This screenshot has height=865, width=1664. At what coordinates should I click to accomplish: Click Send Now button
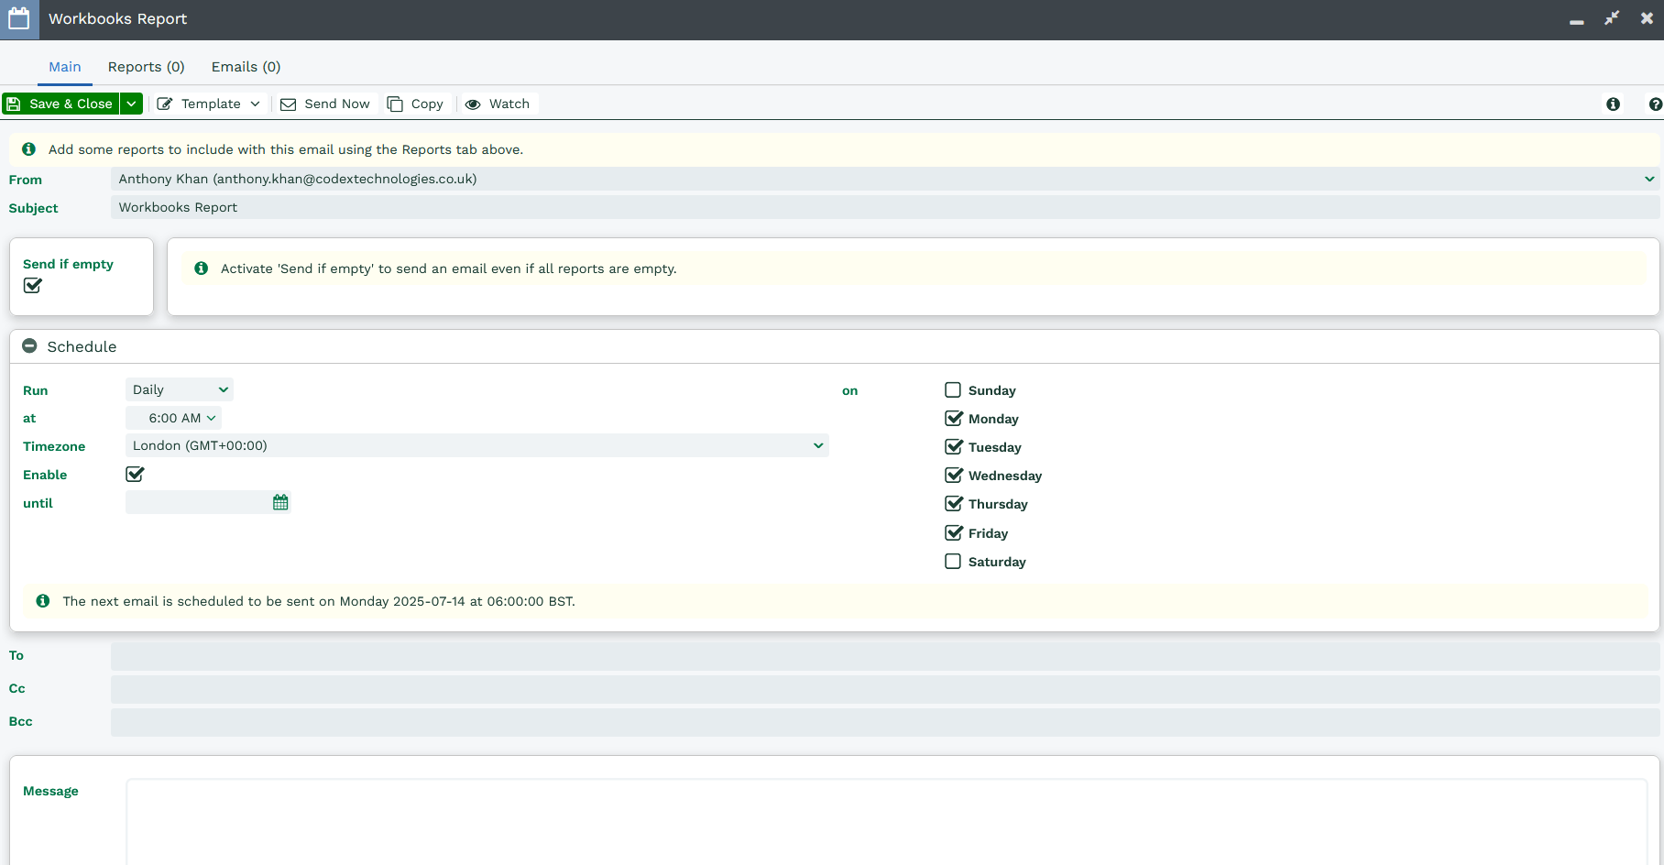pos(325,104)
